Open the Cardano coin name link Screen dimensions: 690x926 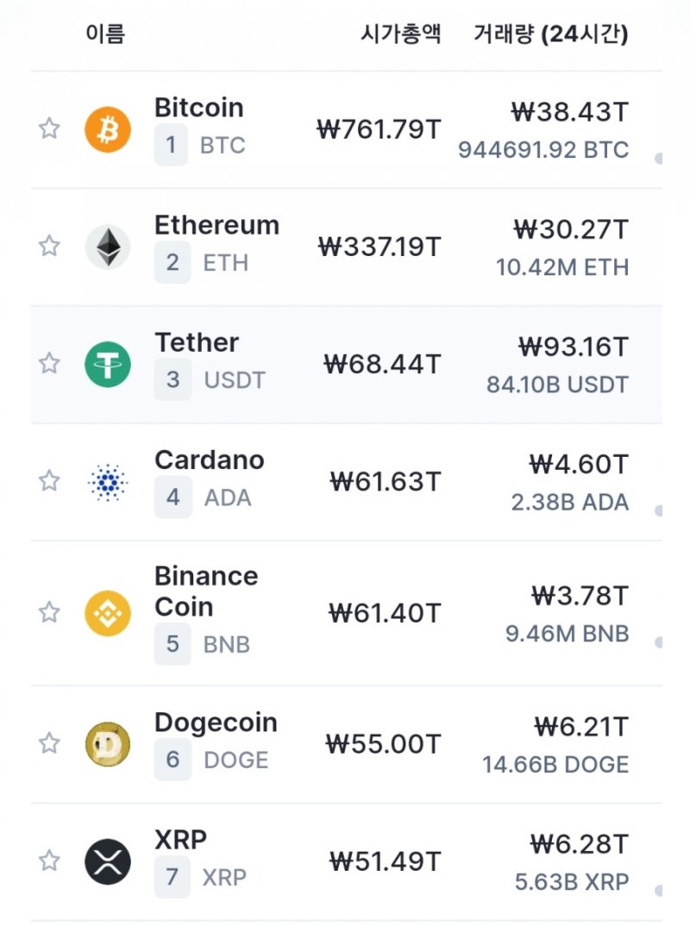209,460
